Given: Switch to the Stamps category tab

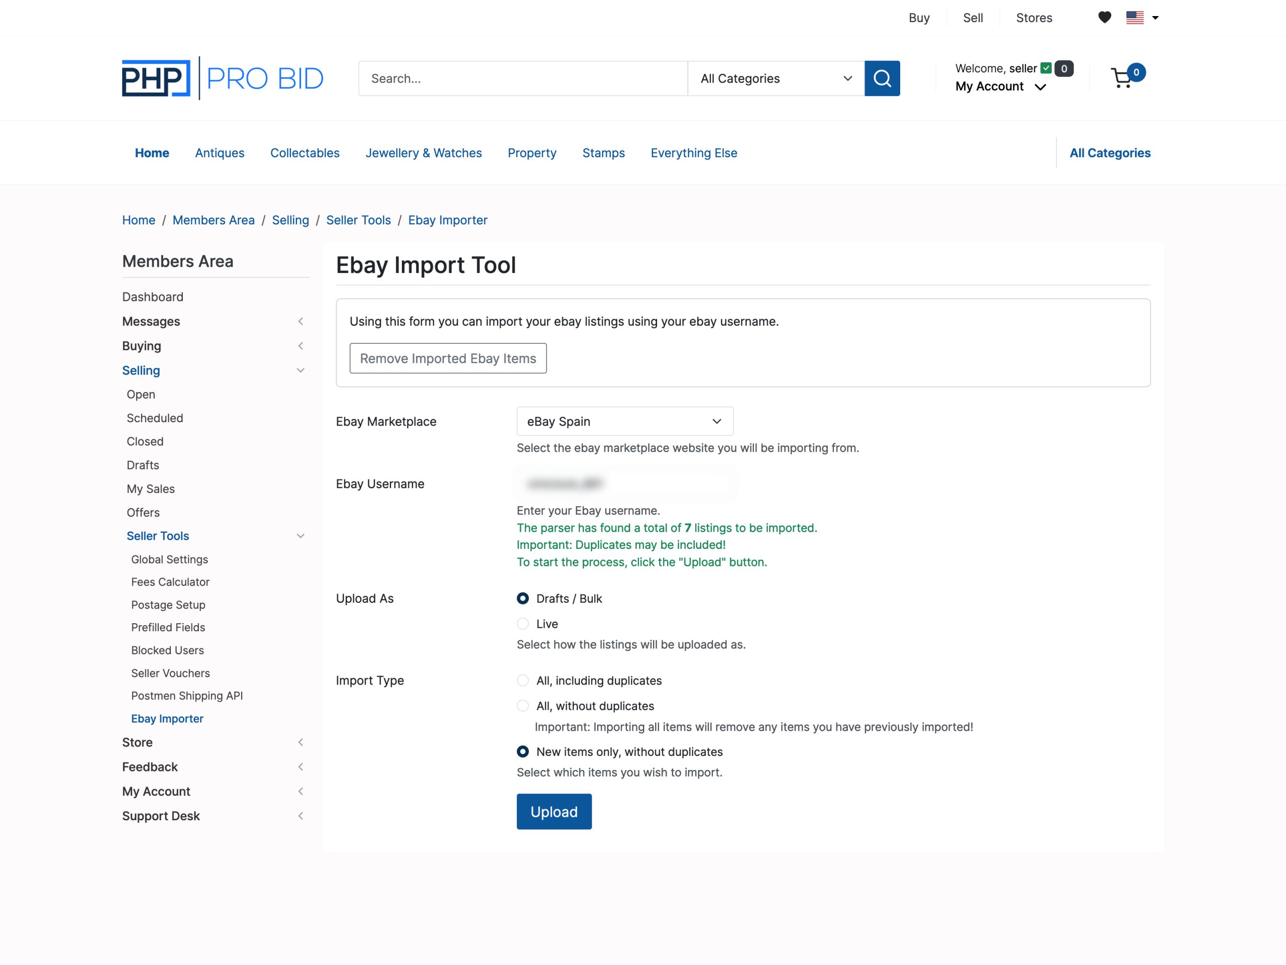Looking at the screenshot, I should point(603,153).
